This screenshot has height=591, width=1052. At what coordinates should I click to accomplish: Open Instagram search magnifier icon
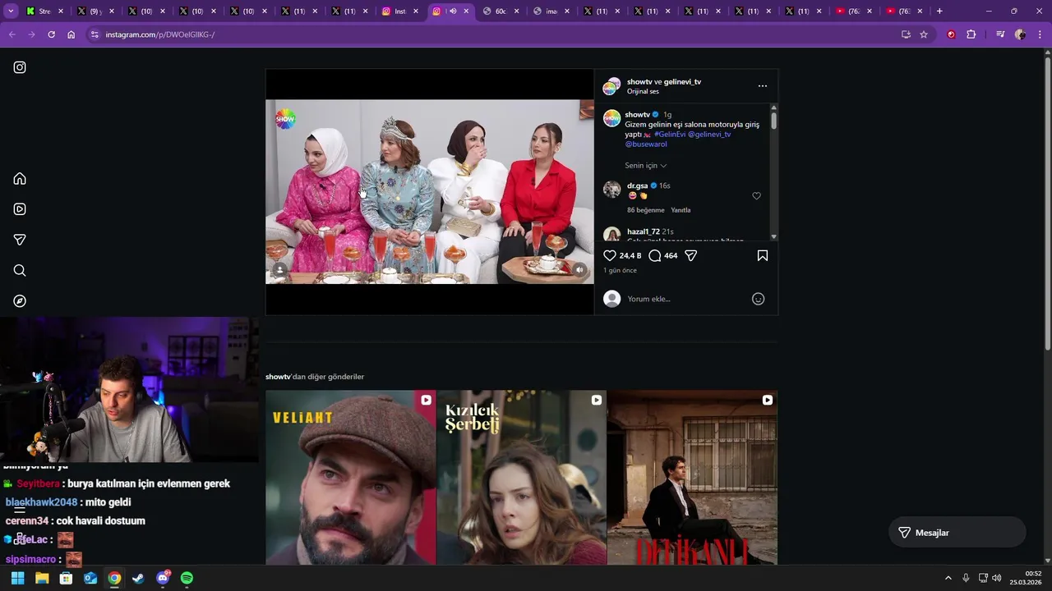click(x=20, y=271)
